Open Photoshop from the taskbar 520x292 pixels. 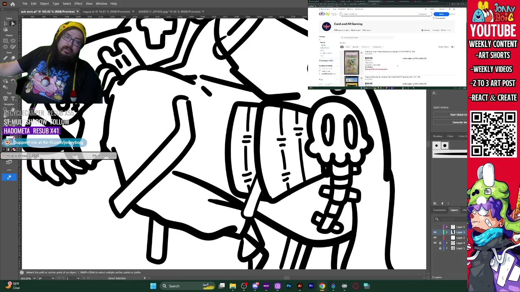(x=288, y=286)
